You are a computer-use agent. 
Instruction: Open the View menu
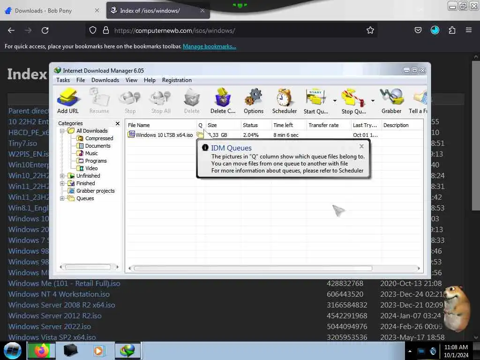131,80
